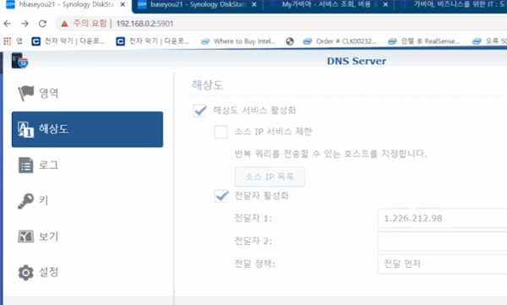The height and width of the screenshot is (305, 507).
Task: Click the document list icon beside 로그
Action: (x=25, y=166)
